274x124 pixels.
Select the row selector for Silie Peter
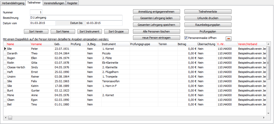pos(5,48)
